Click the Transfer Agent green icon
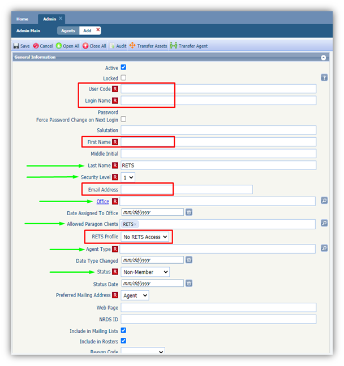The height and width of the screenshot is (366, 344). point(174,45)
